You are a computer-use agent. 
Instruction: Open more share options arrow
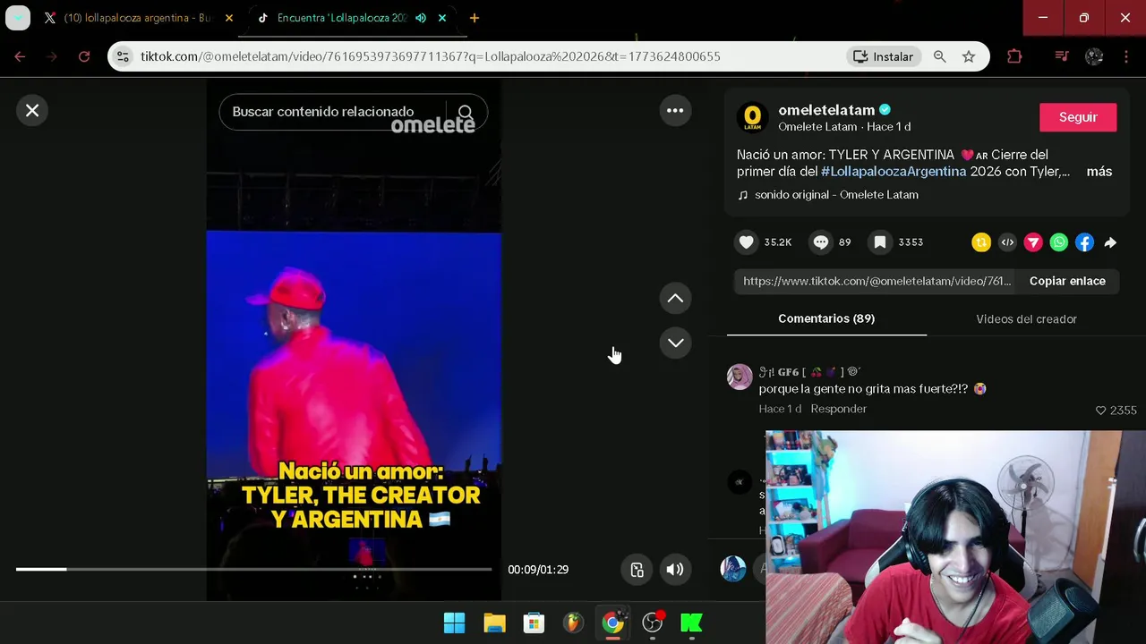point(1110,242)
